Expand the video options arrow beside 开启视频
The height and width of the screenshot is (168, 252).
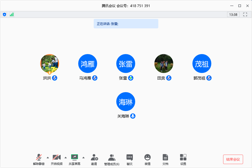click(66, 157)
